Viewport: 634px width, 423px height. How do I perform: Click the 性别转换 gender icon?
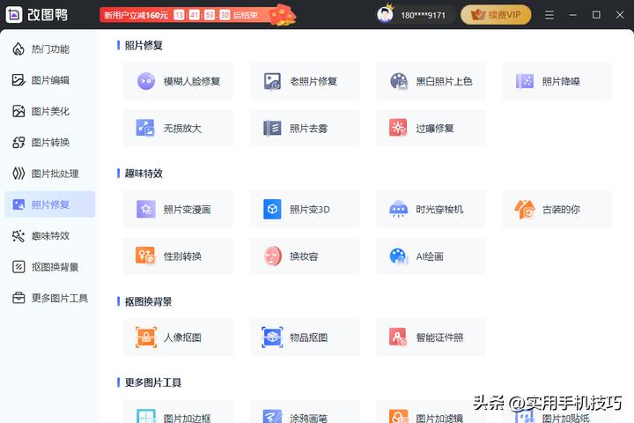[x=145, y=256]
